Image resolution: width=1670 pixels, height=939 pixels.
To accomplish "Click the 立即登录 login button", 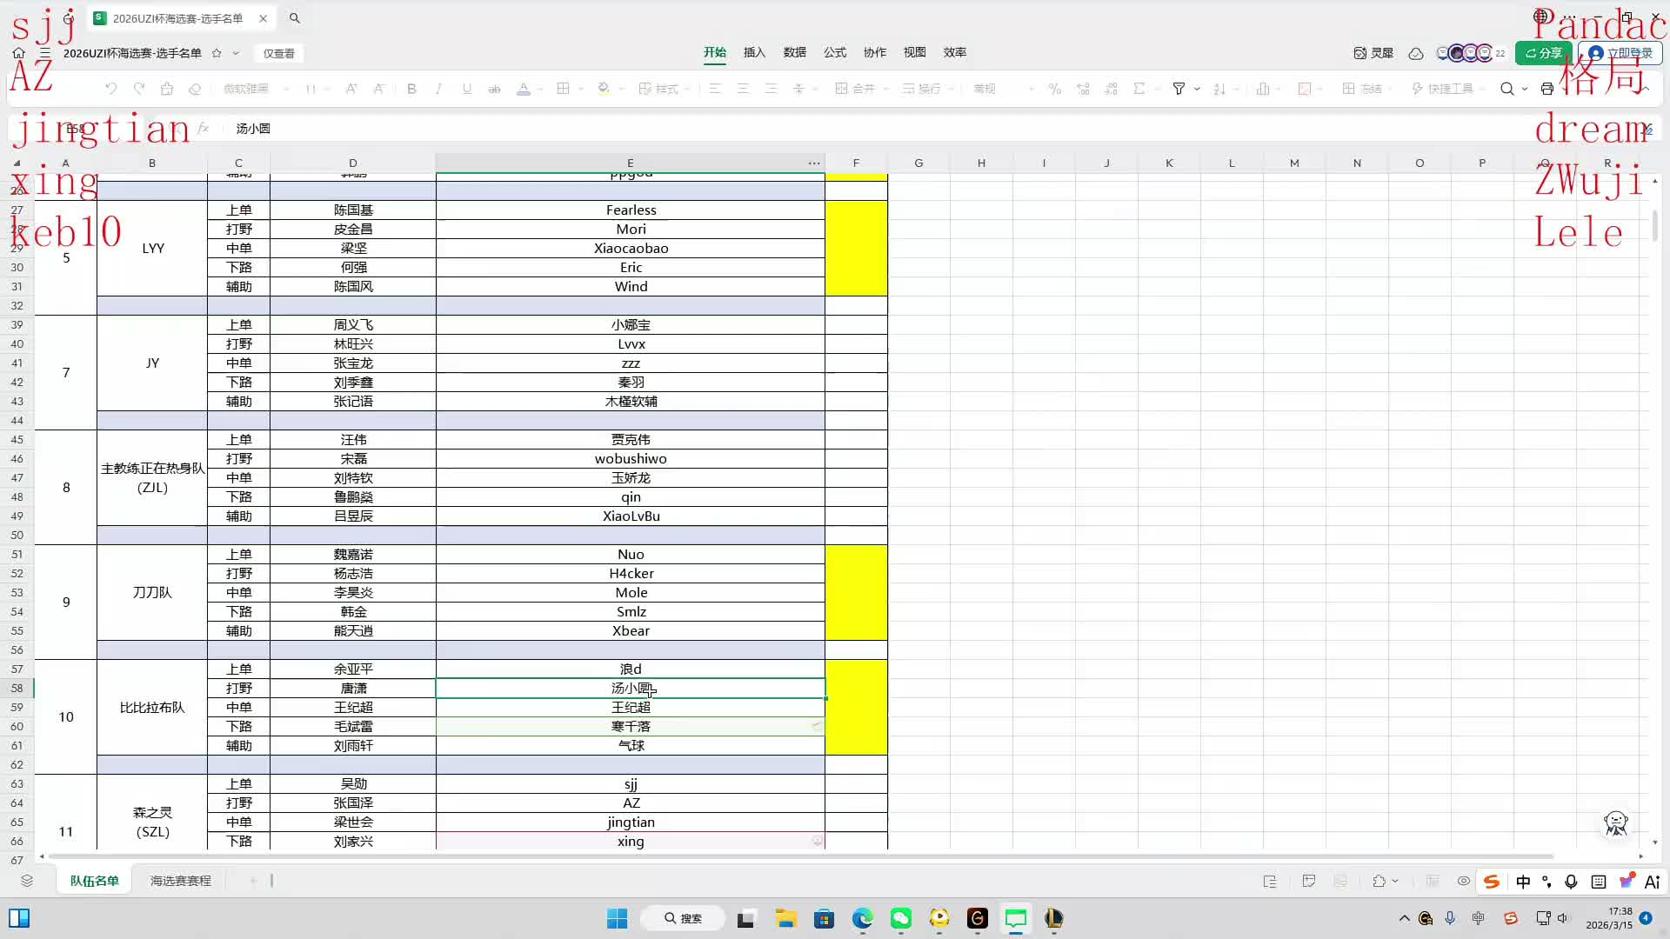I will pyautogui.click(x=1620, y=53).
